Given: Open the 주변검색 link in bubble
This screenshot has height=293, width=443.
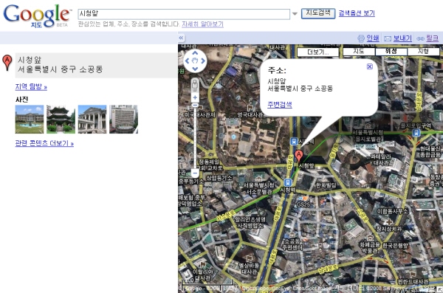Looking at the screenshot, I should 280,105.
